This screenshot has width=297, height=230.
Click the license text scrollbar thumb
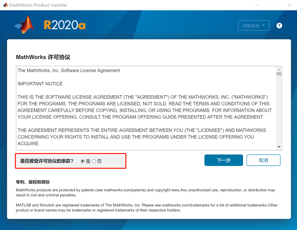click(279, 74)
